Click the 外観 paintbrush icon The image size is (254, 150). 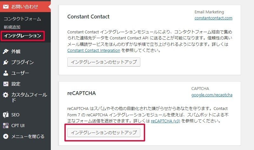coord(6,51)
